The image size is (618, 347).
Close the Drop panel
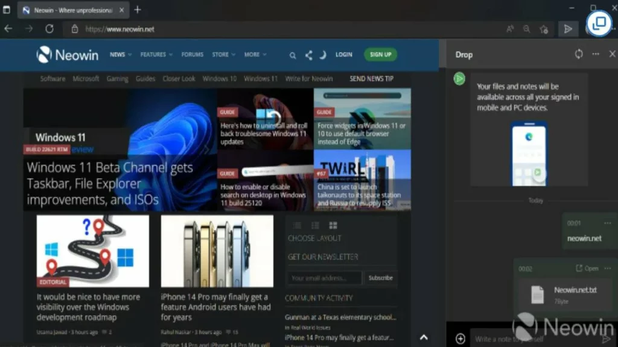tap(612, 54)
